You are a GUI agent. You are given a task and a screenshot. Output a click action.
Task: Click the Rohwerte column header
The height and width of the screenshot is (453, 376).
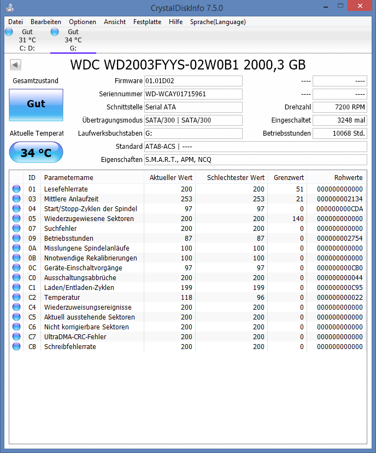[x=337, y=177]
